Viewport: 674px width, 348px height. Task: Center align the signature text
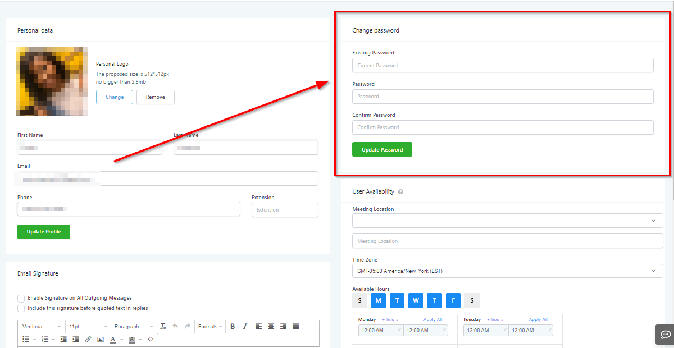271,326
